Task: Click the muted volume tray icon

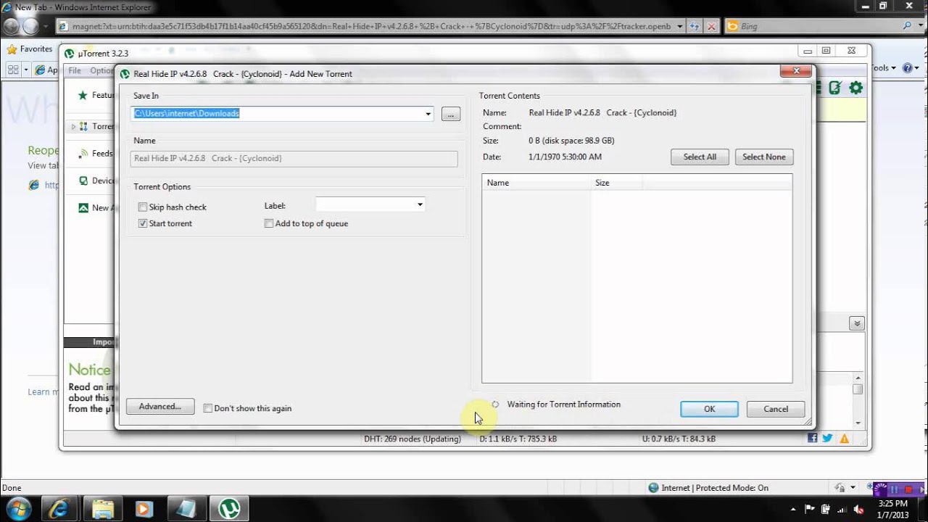Action: (x=859, y=509)
